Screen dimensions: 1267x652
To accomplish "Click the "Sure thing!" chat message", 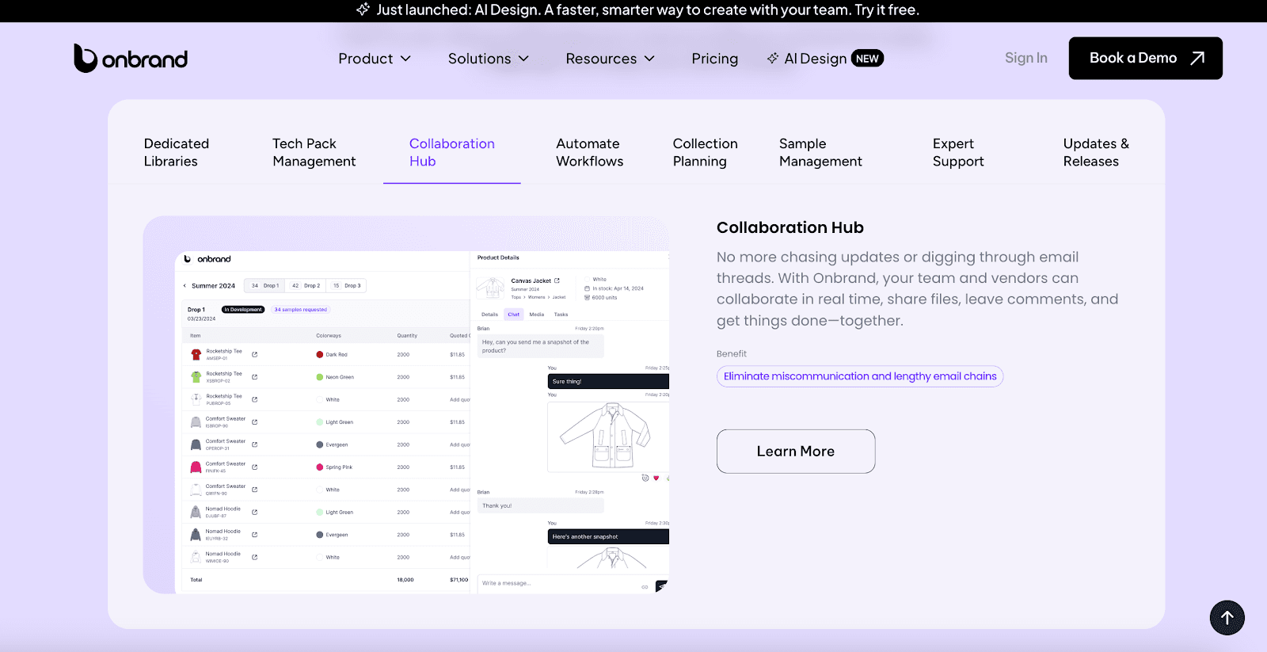I will click(x=608, y=381).
